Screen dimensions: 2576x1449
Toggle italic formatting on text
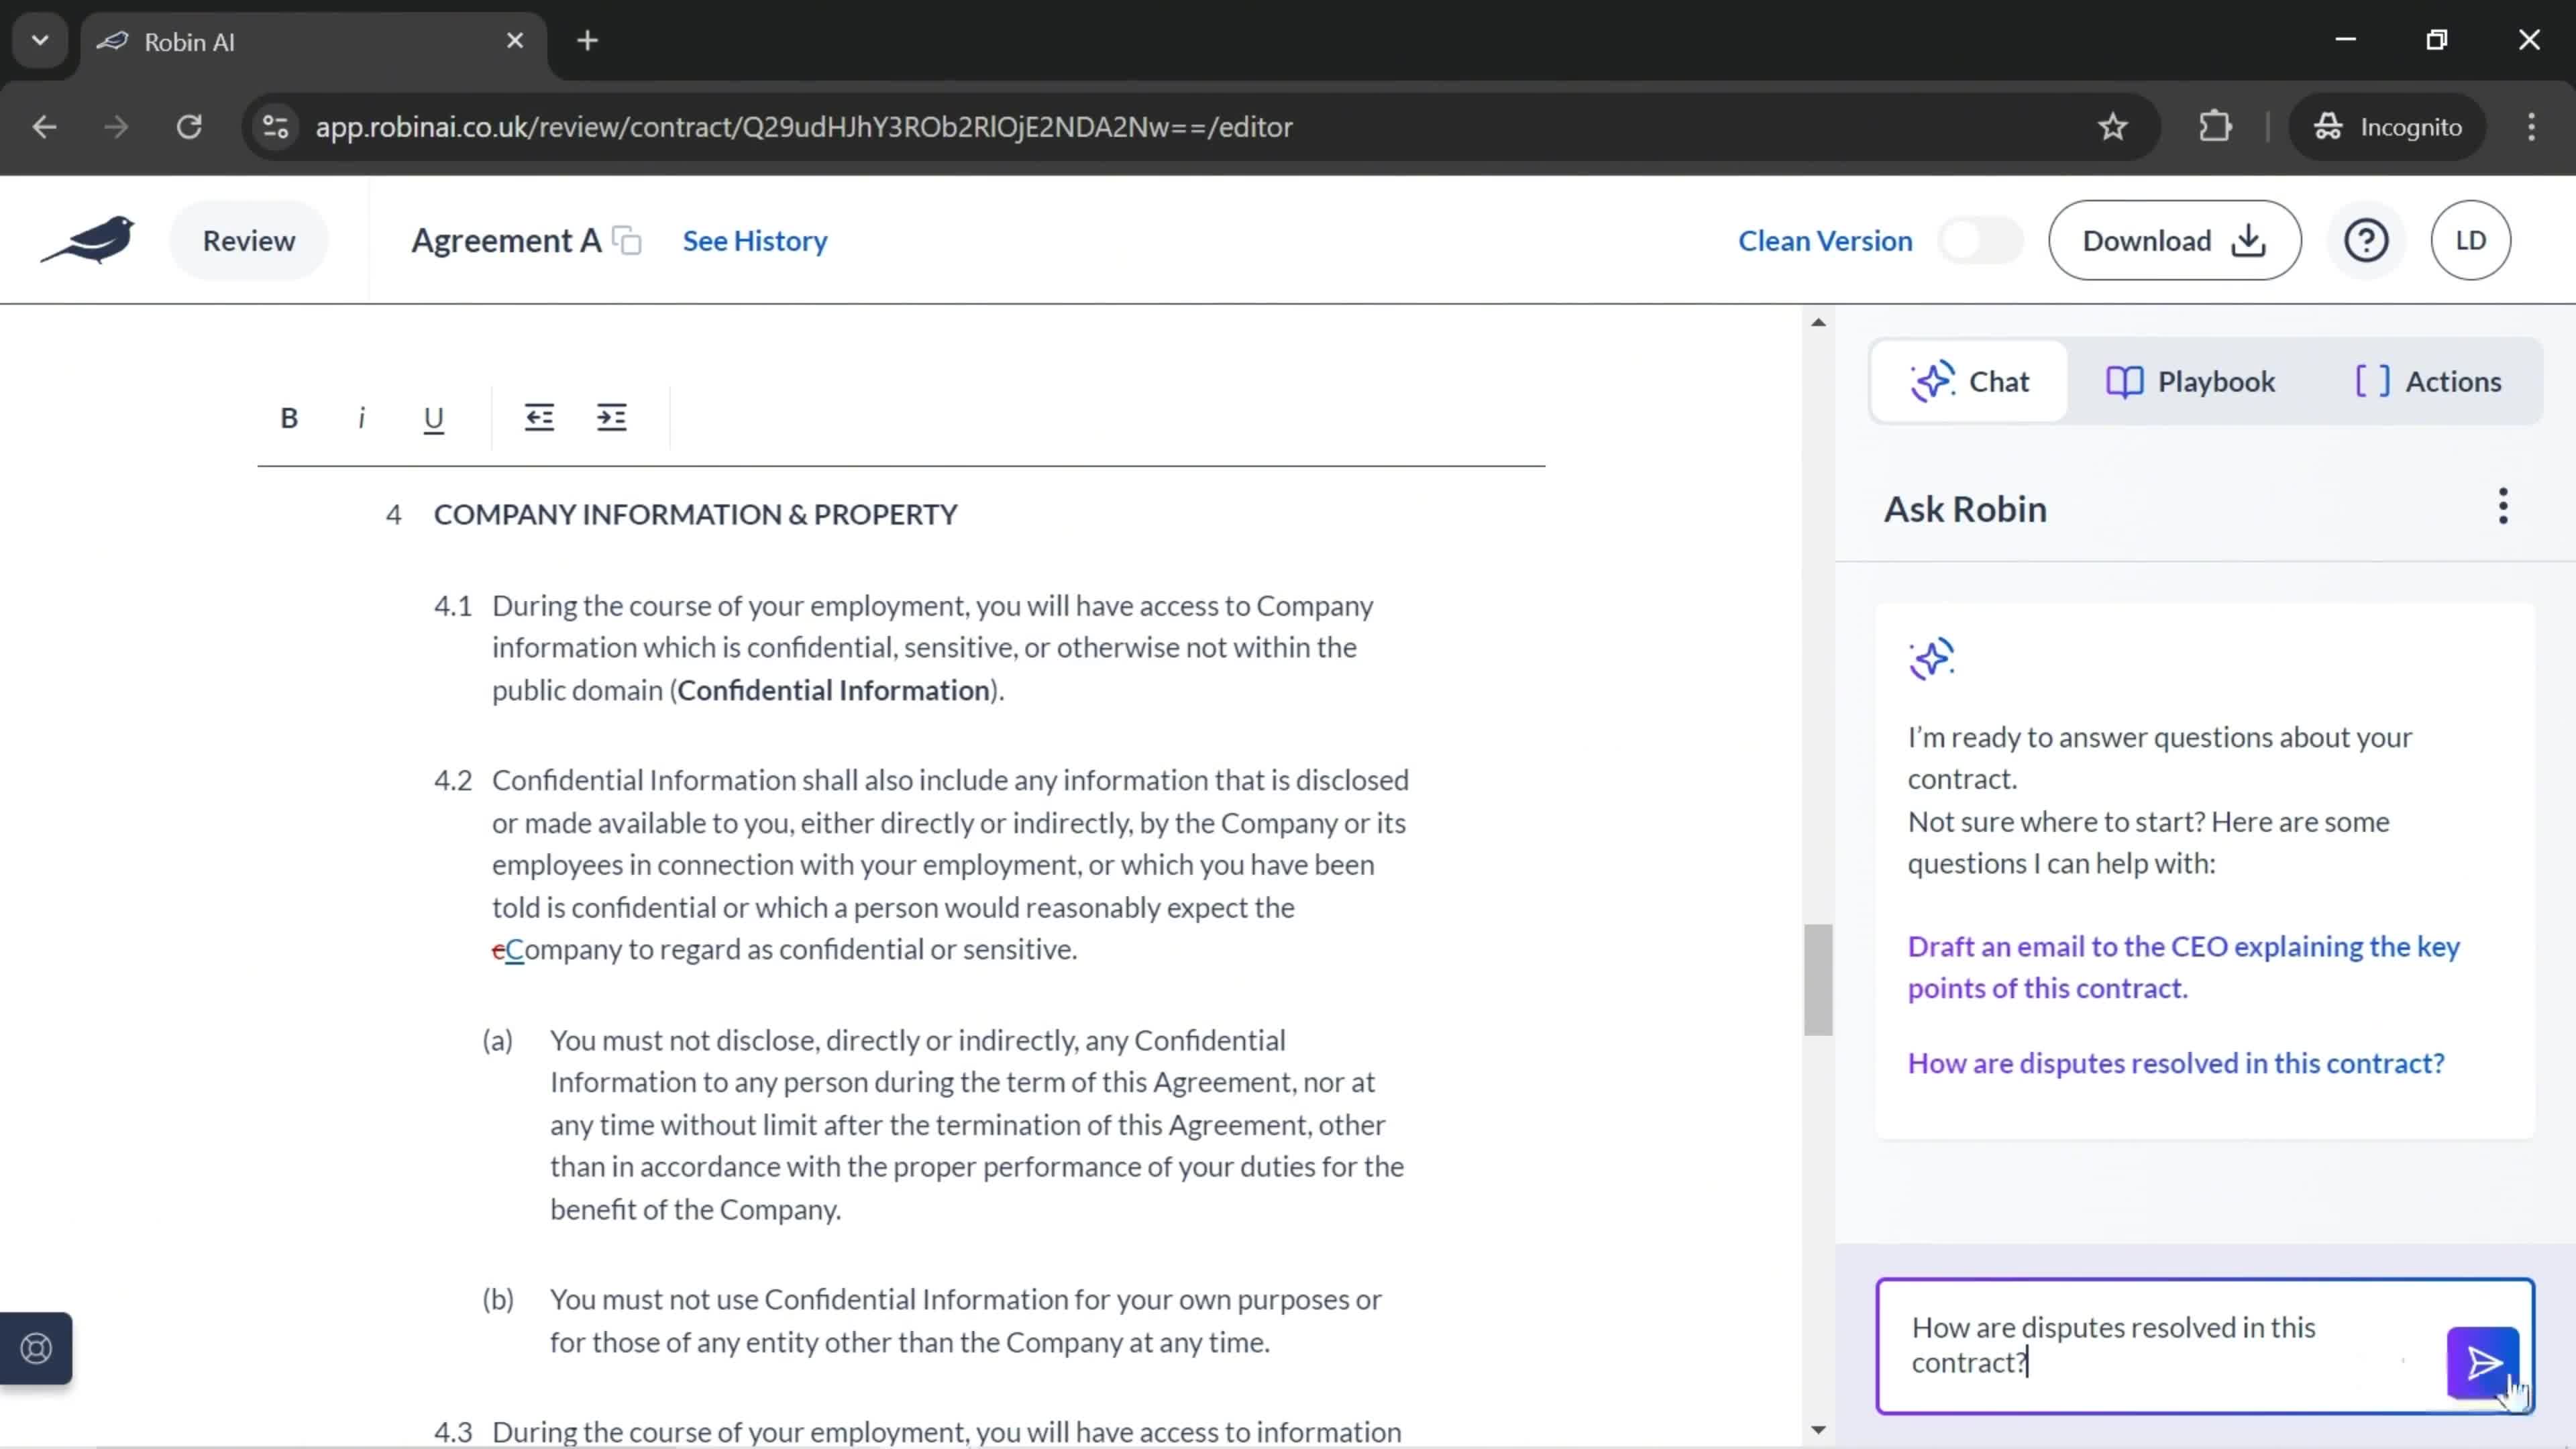point(361,416)
